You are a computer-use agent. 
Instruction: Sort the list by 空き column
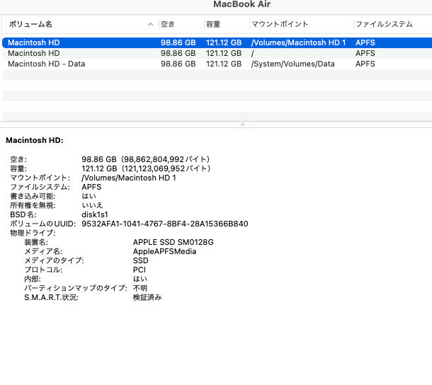point(167,24)
